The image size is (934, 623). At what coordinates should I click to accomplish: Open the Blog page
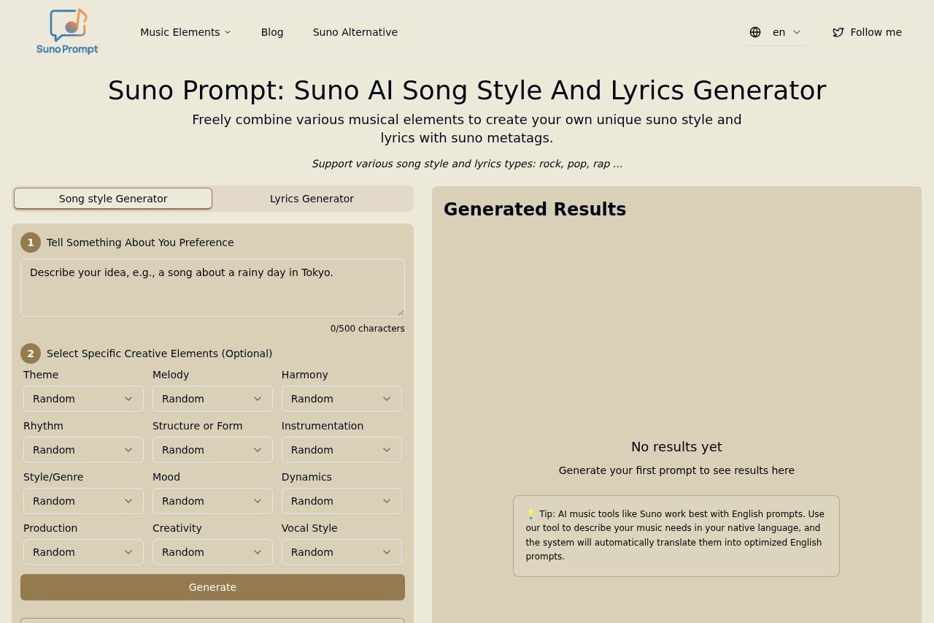tap(272, 32)
